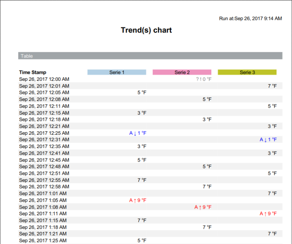Screen dimensions: 292x244
Task: Select the Serie 3 olive header swatch
Action: pos(247,72)
